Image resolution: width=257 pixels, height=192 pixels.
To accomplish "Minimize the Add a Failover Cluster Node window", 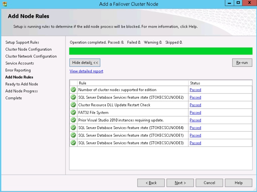I will tap(230, 3).
